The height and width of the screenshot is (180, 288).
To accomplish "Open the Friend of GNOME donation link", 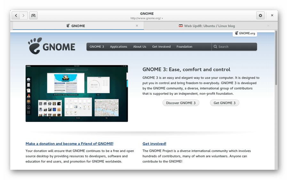I will [69, 144].
